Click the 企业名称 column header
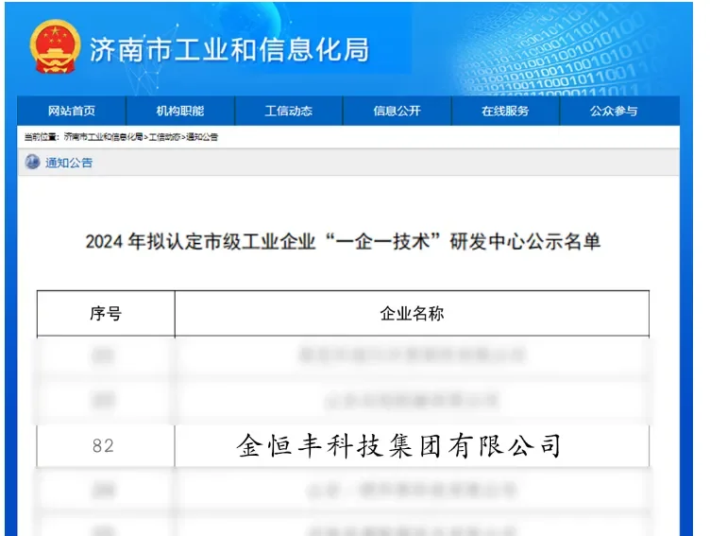The width and height of the screenshot is (710, 536). click(412, 313)
